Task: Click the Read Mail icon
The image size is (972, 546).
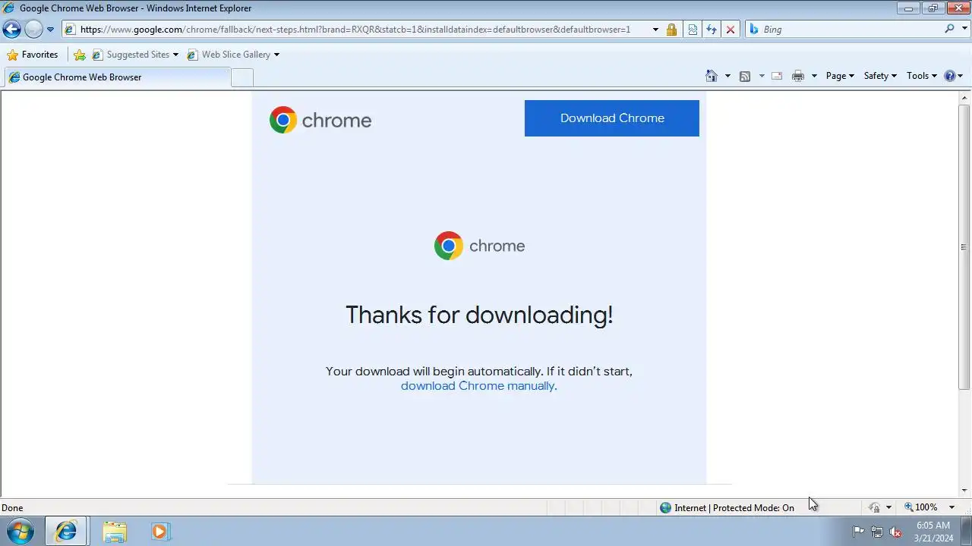Action: (777, 76)
